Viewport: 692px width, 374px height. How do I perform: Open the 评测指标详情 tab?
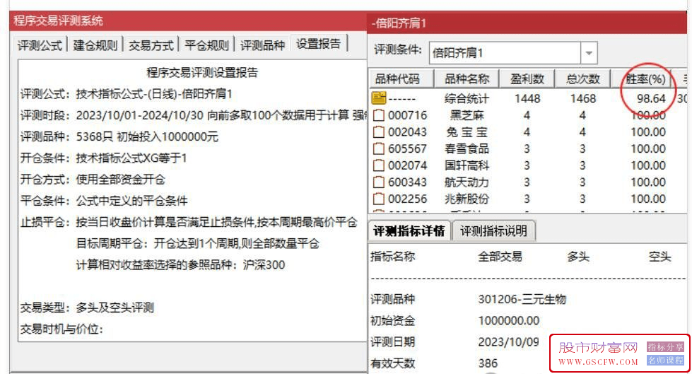409,231
